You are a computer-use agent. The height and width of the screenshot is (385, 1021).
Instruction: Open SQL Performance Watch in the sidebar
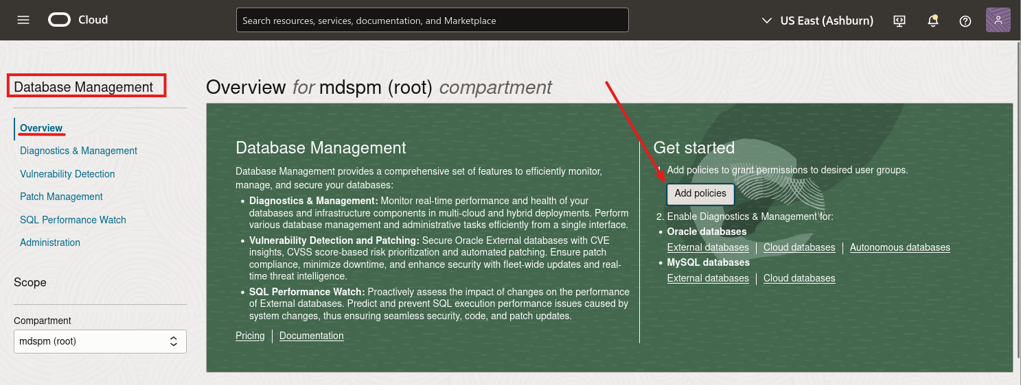(73, 220)
